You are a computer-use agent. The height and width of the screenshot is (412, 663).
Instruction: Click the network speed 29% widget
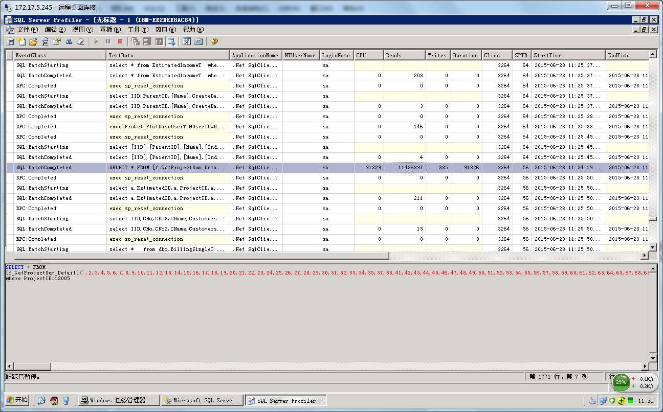coord(634,382)
